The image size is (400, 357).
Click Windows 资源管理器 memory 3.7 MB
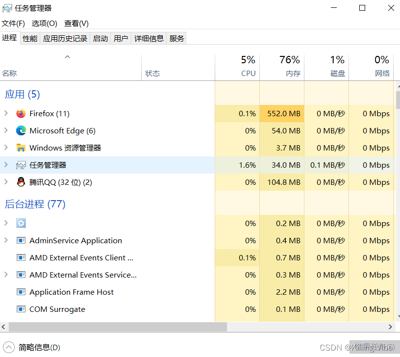click(288, 148)
